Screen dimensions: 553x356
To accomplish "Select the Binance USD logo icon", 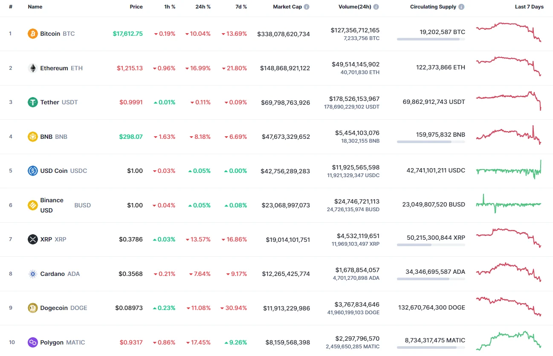I will tap(33, 205).
